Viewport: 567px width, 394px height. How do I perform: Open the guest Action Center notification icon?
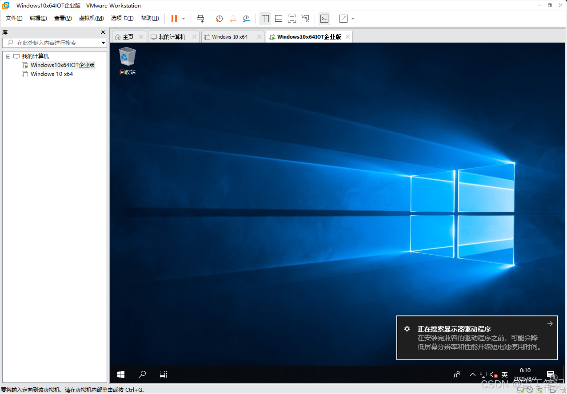(x=551, y=374)
